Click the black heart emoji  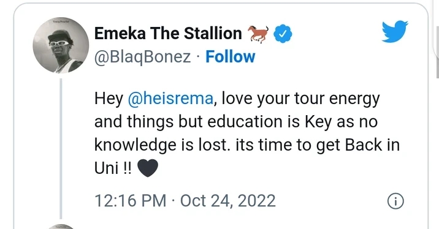(x=148, y=168)
